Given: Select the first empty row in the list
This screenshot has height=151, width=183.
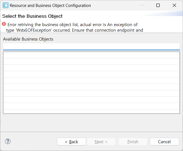Looking at the screenshot, I should coord(91,55).
